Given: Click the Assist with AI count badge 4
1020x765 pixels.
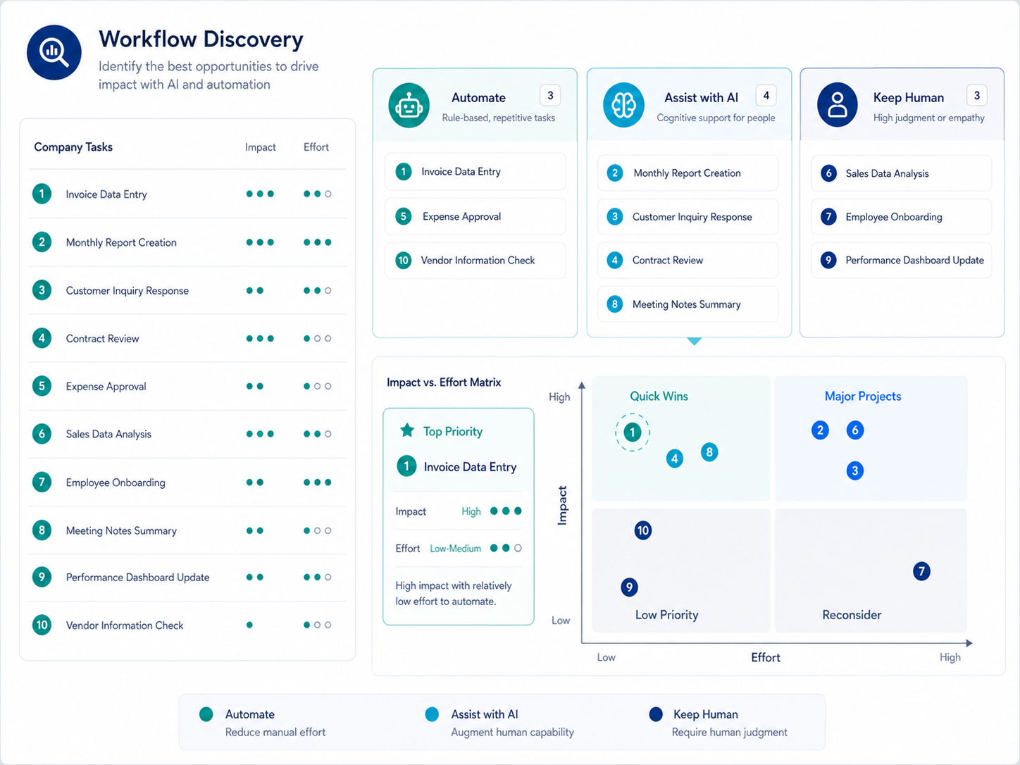Looking at the screenshot, I should click(766, 95).
